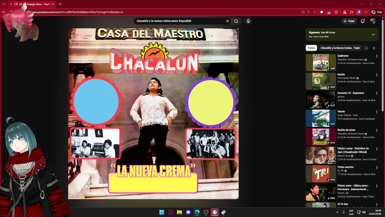Close the Amargo Amor YouTube tab
385x217 pixels.
point(53,4)
